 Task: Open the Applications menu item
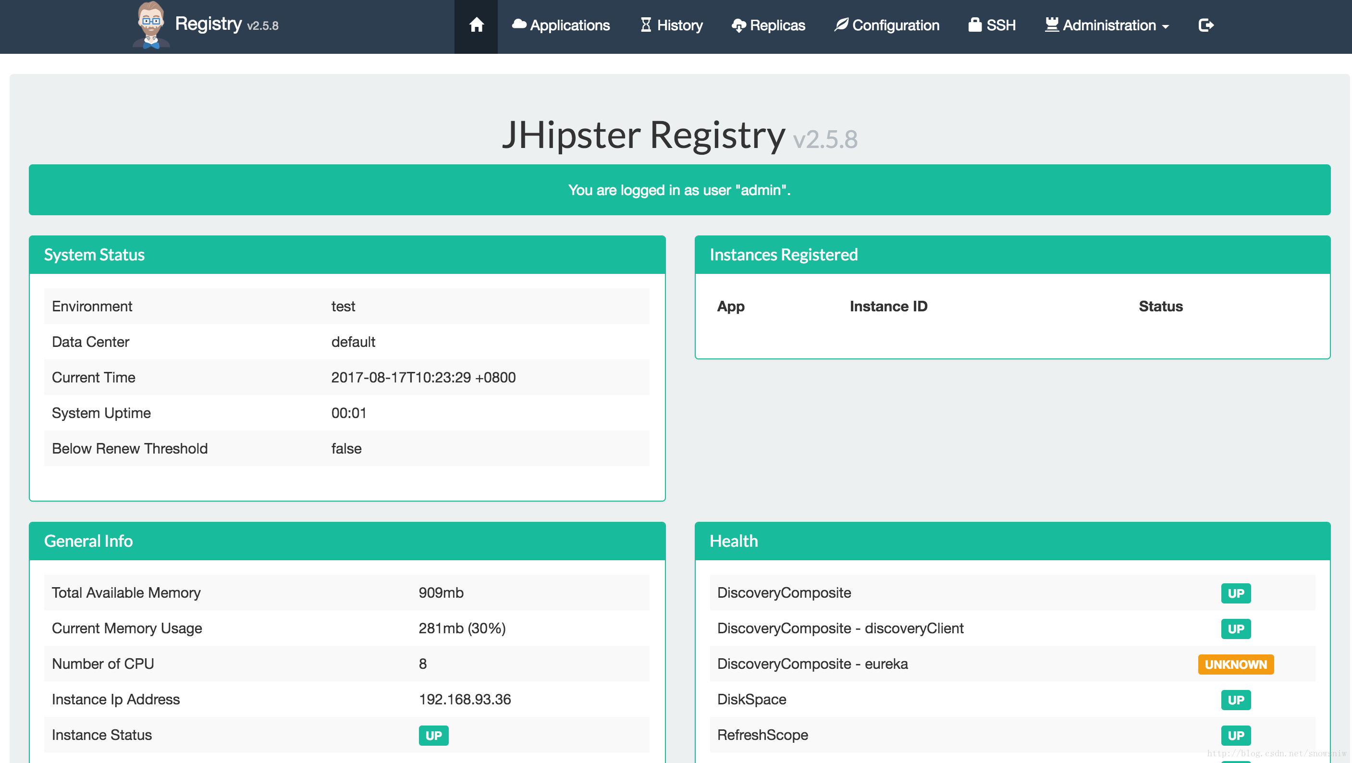[x=561, y=25]
